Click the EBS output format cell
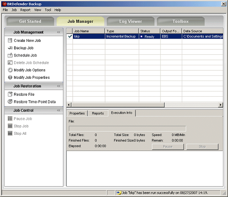The width and height of the screenshot is (228, 197). [171, 36]
